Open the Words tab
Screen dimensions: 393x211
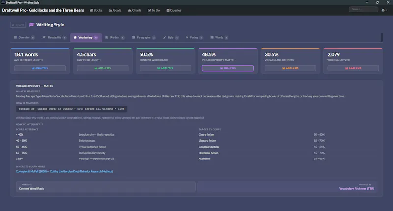219,38
